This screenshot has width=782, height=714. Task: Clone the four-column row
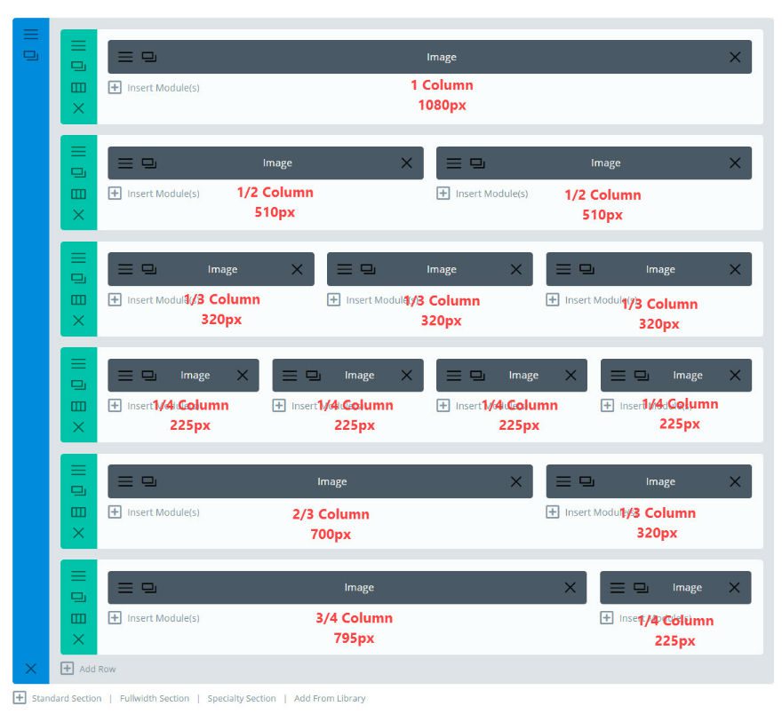point(78,385)
